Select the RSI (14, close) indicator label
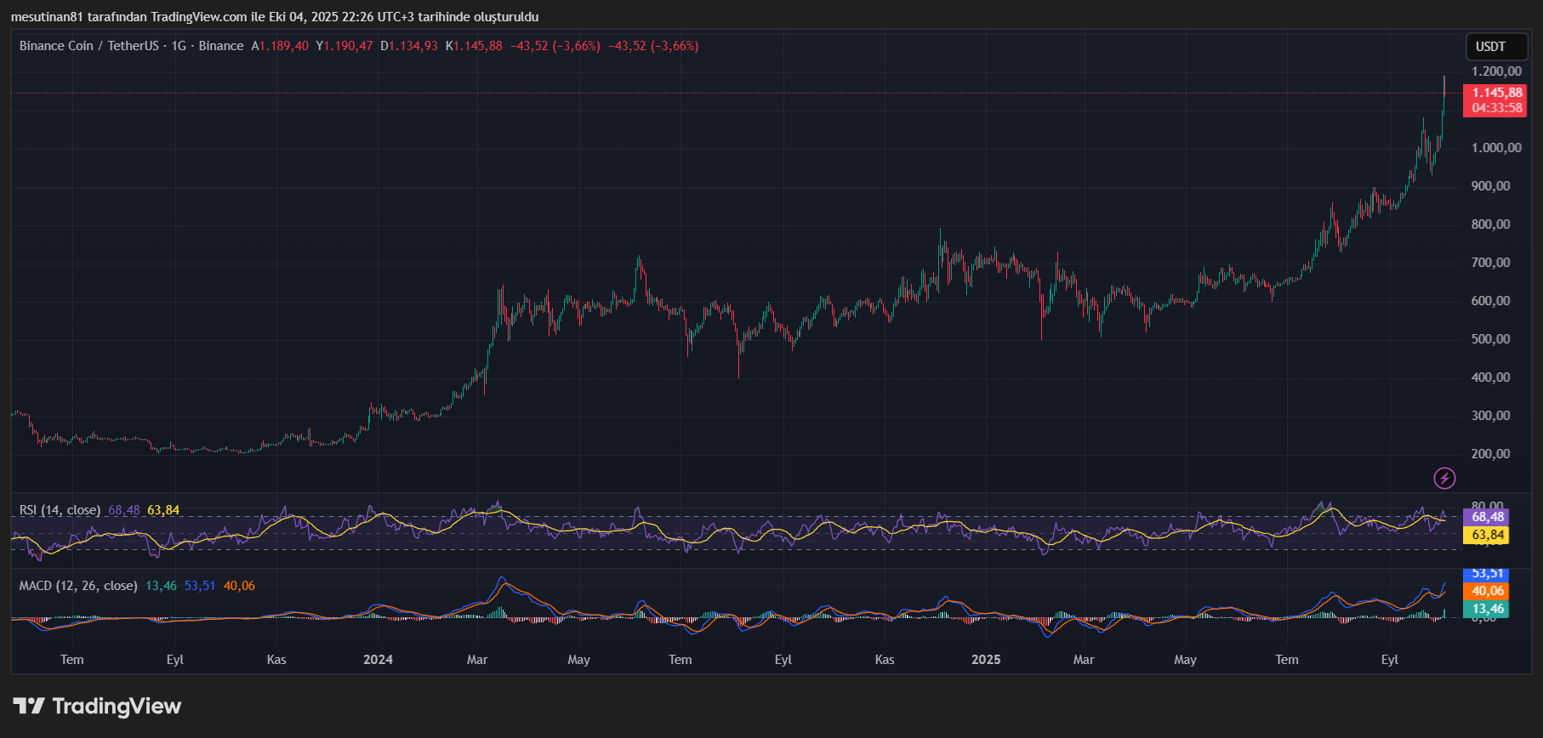 (60, 510)
